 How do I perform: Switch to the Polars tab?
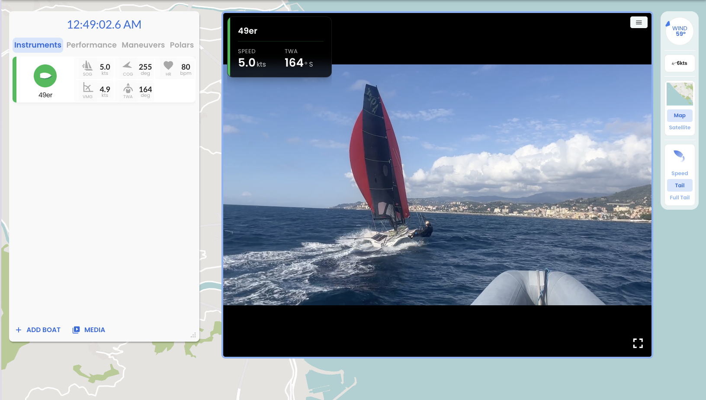[182, 45]
